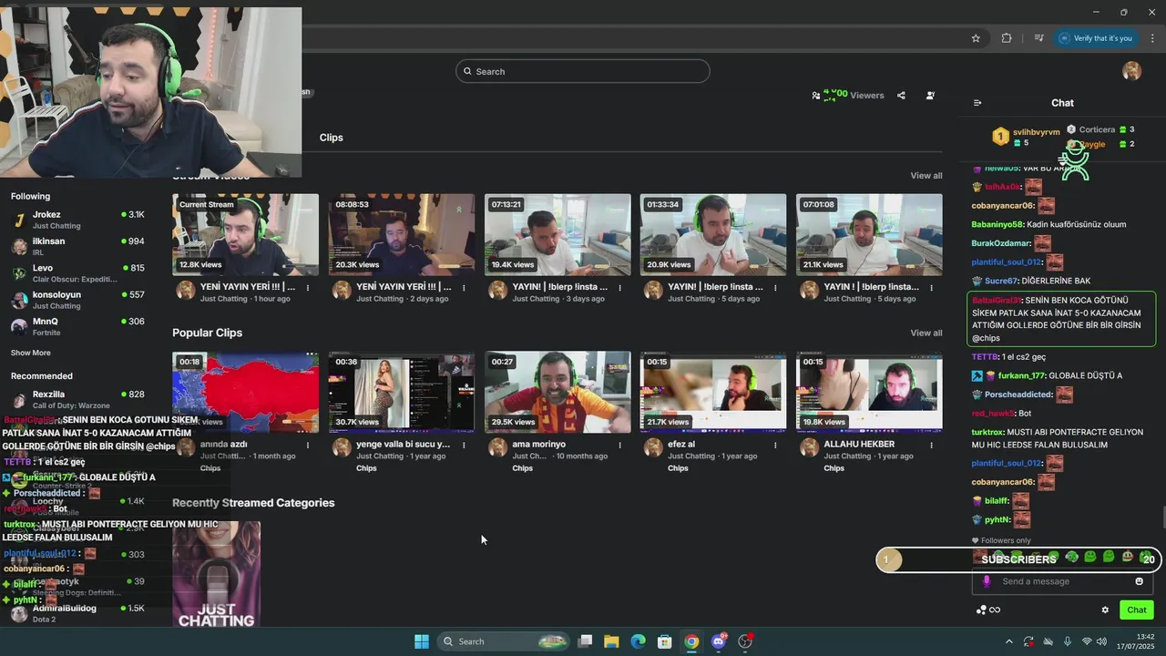Open OBS Studio from the taskbar
This screenshot has width=1166, height=656.
click(745, 641)
